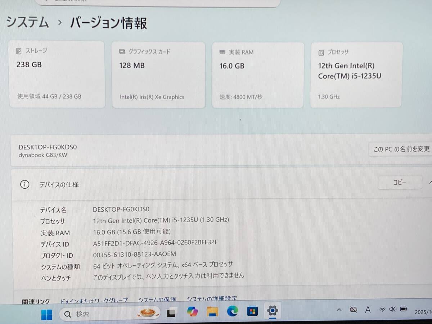Open the プロセッサ i5-1235U card

click(356, 75)
